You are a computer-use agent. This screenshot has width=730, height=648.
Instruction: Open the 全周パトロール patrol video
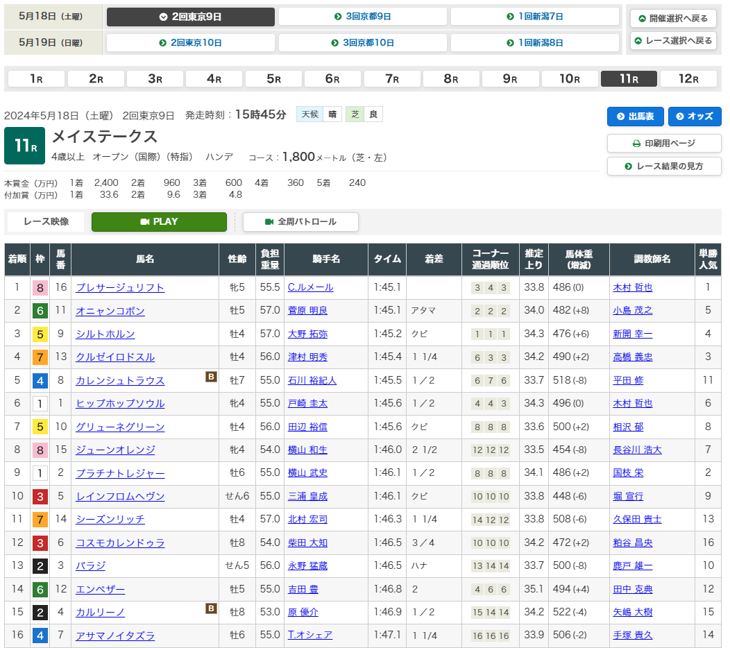(300, 222)
